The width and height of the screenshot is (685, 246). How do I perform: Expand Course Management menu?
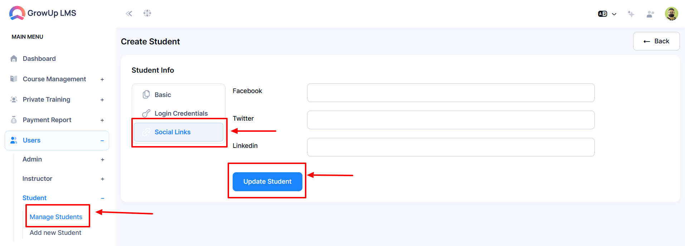57,79
